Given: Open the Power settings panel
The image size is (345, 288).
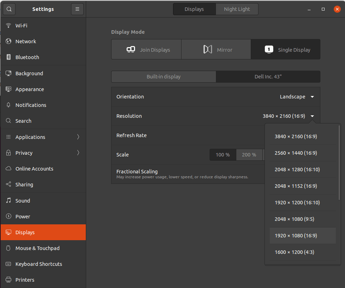Looking at the screenshot, I should point(23,216).
